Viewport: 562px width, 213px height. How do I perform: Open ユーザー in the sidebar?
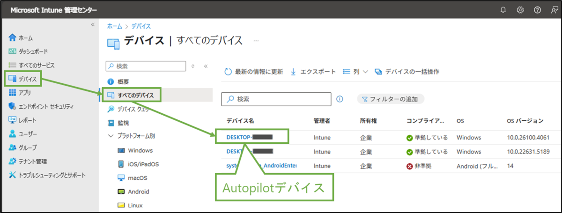point(23,134)
